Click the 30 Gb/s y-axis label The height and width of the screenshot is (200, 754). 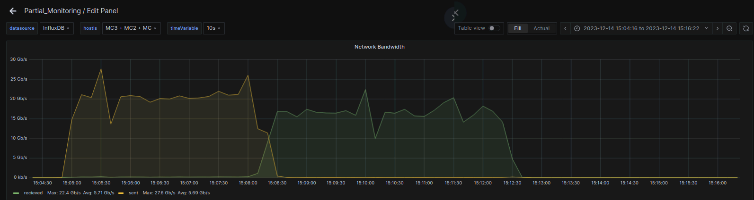tap(19, 59)
